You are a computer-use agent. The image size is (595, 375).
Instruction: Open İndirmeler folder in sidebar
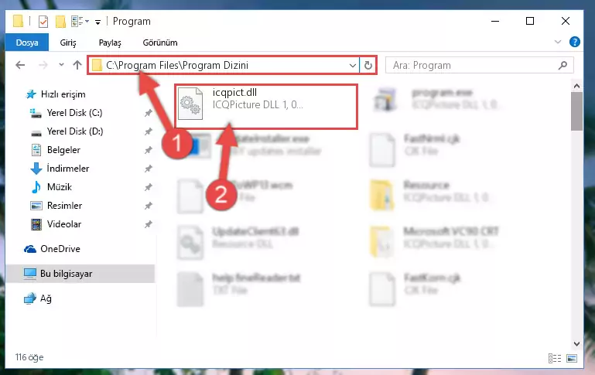click(x=60, y=169)
